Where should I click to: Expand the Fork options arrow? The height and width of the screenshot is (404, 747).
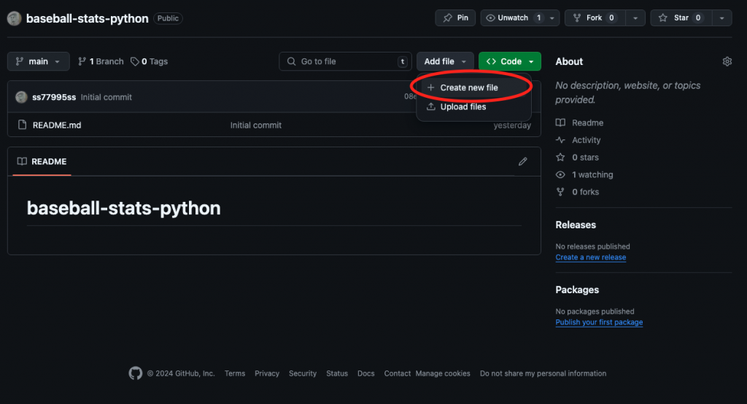[635, 18]
